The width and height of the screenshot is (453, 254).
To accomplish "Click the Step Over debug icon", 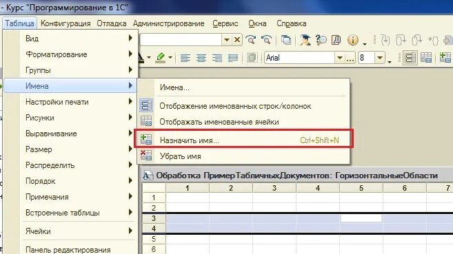I will click(401, 40).
